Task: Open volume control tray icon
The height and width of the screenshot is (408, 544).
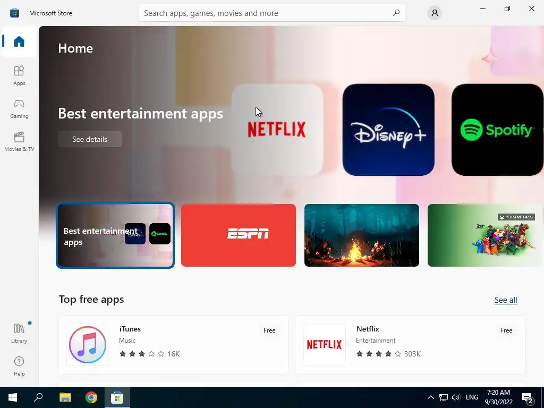Action: (x=456, y=397)
